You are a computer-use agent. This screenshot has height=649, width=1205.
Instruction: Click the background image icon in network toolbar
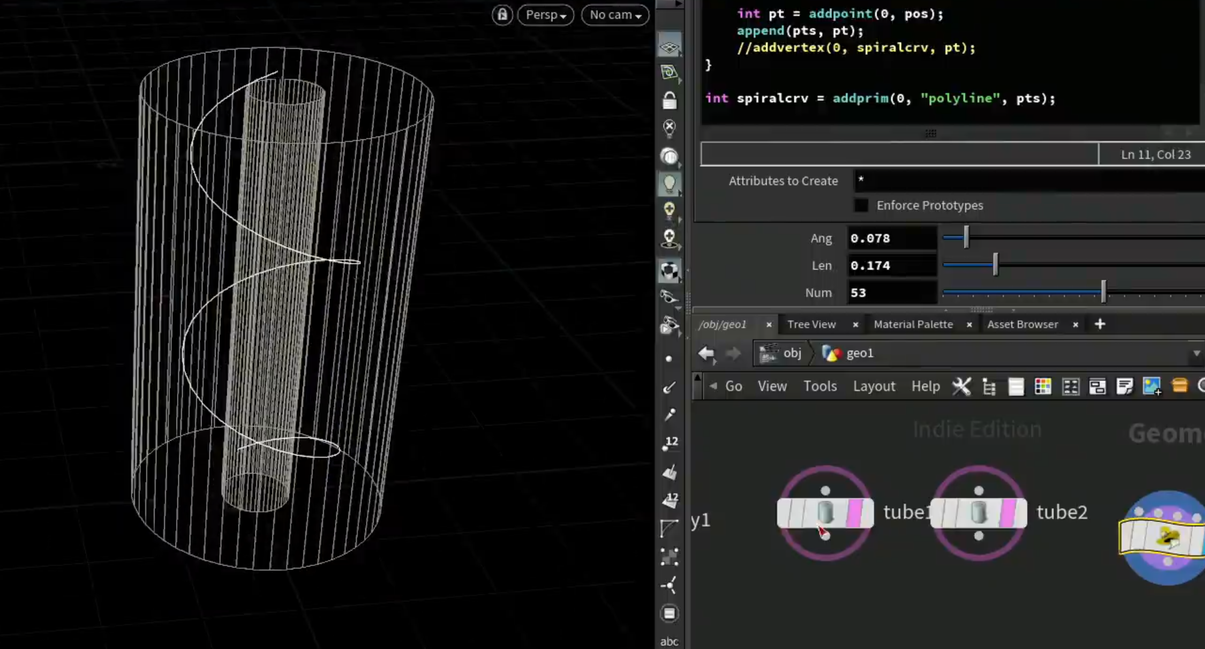click(x=1152, y=386)
